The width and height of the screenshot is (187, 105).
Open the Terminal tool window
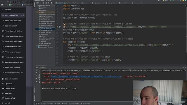coord(65,103)
